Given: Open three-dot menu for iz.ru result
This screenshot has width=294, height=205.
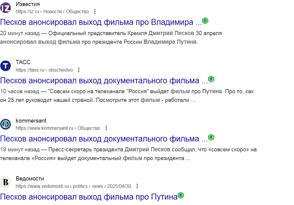Looking at the screenshot, I should 95,12.
